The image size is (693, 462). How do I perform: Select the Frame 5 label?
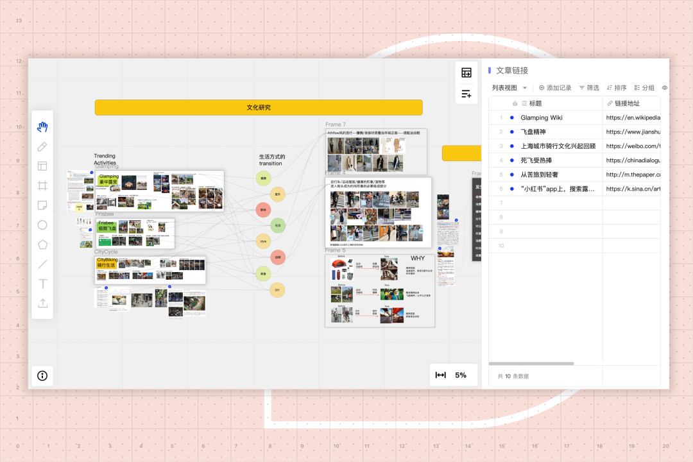point(335,250)
